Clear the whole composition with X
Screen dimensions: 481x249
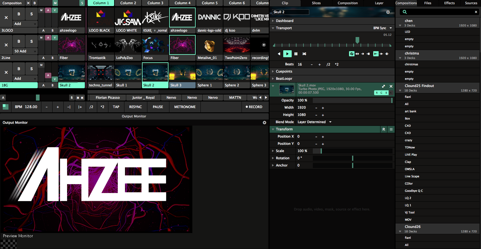[x=28, y=3]
